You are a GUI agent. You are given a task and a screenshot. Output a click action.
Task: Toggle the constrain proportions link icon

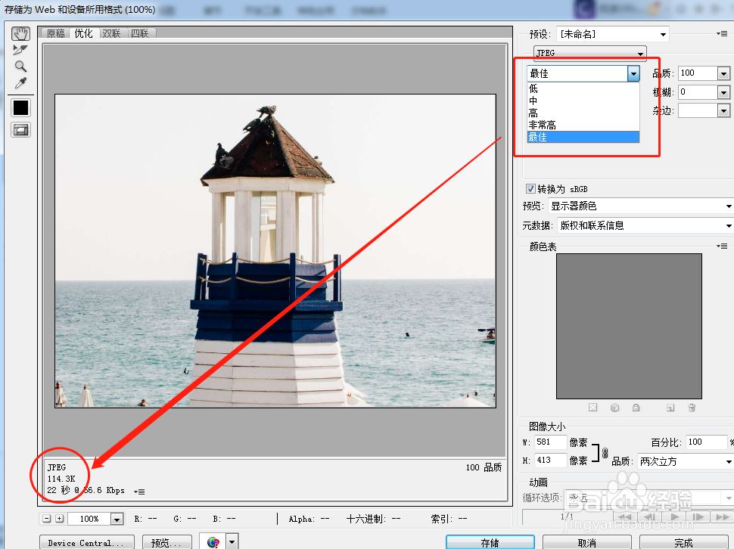tap(605, 452)
